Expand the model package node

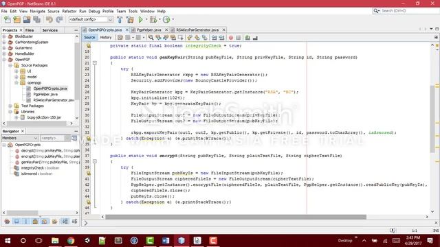[x=16, y=77]
